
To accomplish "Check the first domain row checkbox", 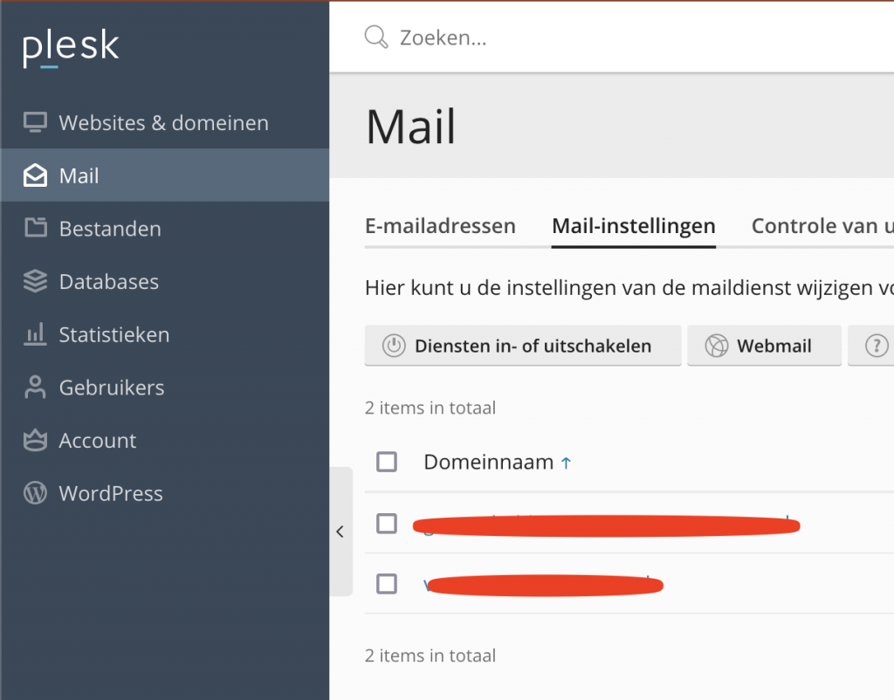I will coord(387,524).
